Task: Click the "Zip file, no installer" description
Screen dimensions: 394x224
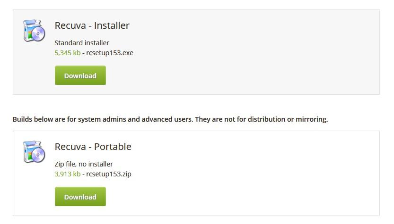Action: click(x=84, y=164)
